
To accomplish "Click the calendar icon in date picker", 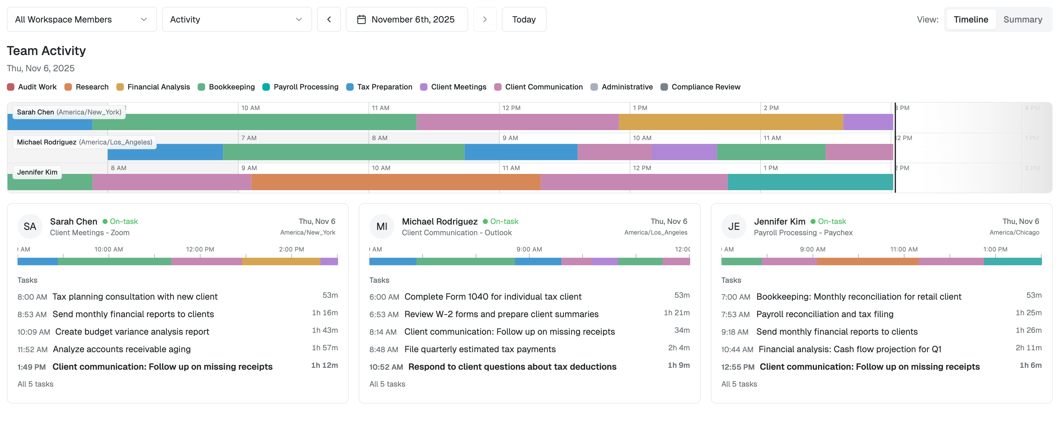I will click(x=361, y=19).
